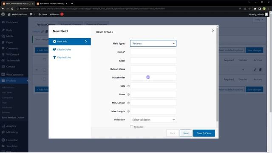Open Chrome three-dot menu
272x153 pixels.
click(x=269, y=8)
